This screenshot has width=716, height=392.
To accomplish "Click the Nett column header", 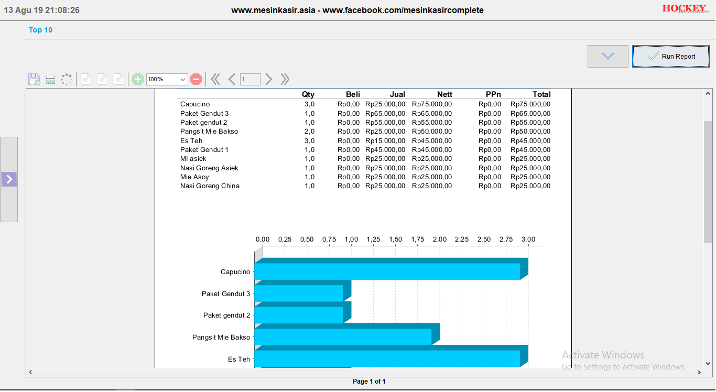I will pyautogui.click(x=444, y=94).
